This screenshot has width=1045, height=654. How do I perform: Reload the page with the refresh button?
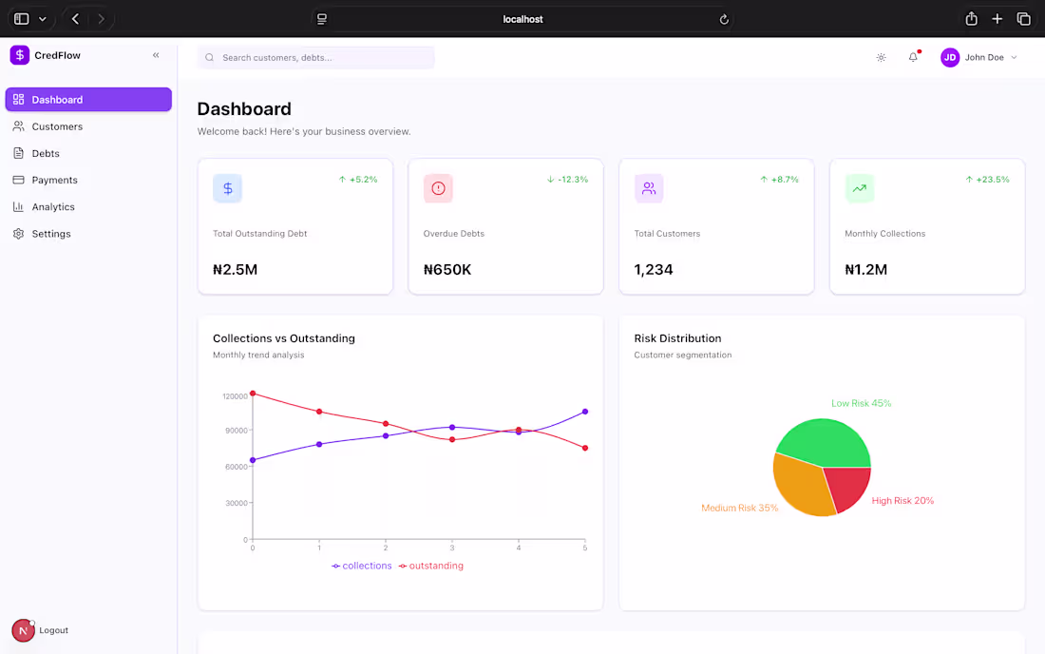(723, 19)
